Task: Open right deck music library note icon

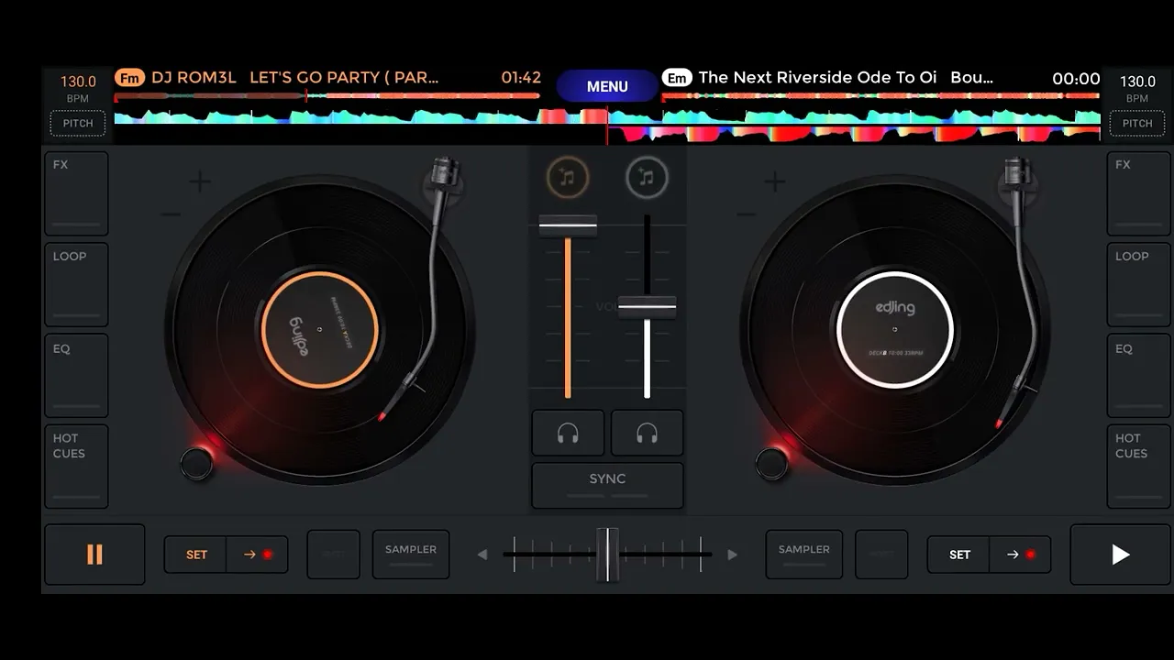Action: pyautogui.click(x=647, y=178)
